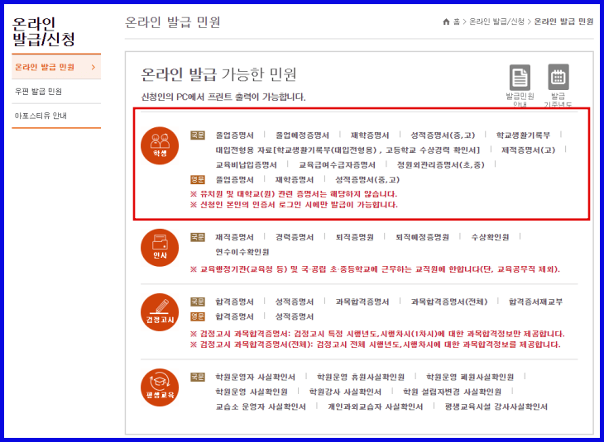Open 퇴직증명원 link
The image size is (604, 442).
[x=354, y=237]
